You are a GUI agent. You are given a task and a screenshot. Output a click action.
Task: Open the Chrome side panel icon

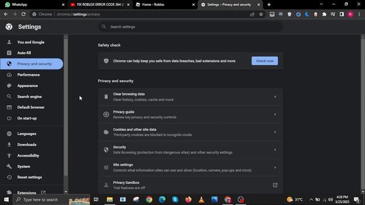click(342, 14)
